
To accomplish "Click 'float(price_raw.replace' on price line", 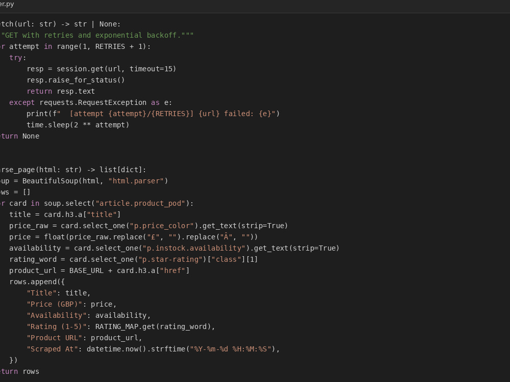I will coord(93,237).
